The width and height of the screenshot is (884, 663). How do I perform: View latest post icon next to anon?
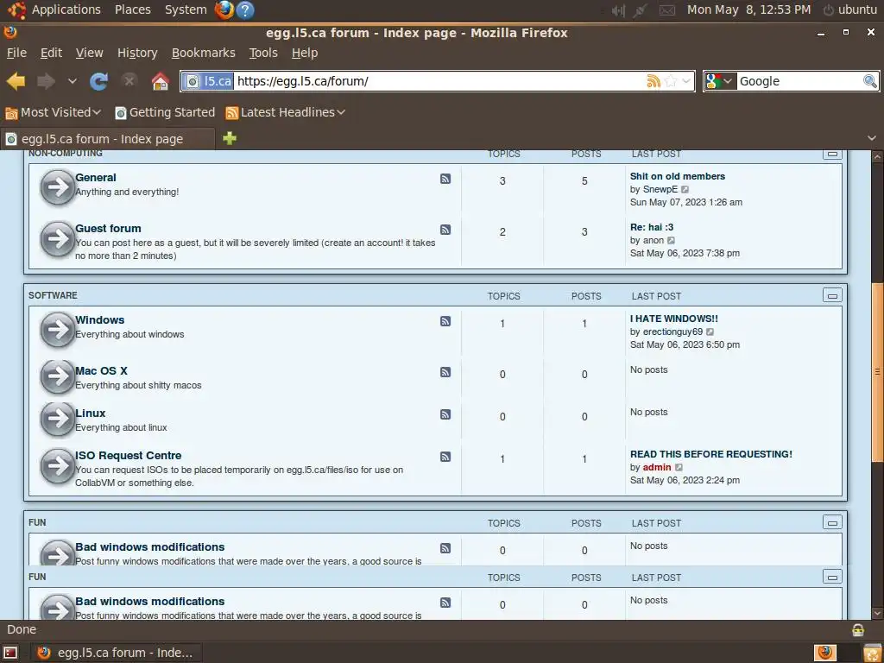tap(671, 241)
